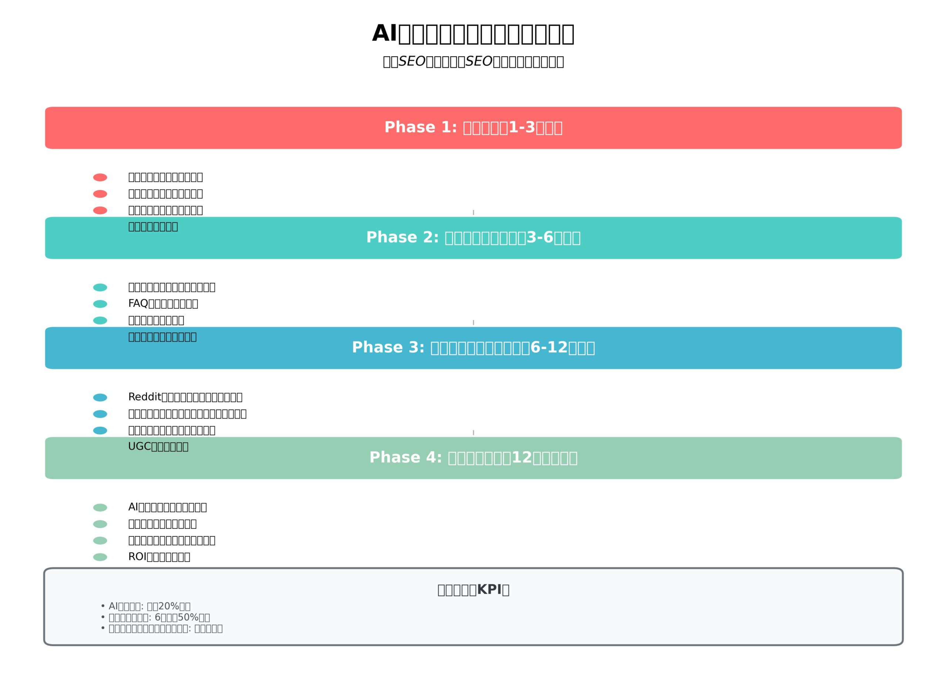Click the first teal bullet under Phase 2
The width and height of the screenshot is (947, 674).
coord(100,287)
